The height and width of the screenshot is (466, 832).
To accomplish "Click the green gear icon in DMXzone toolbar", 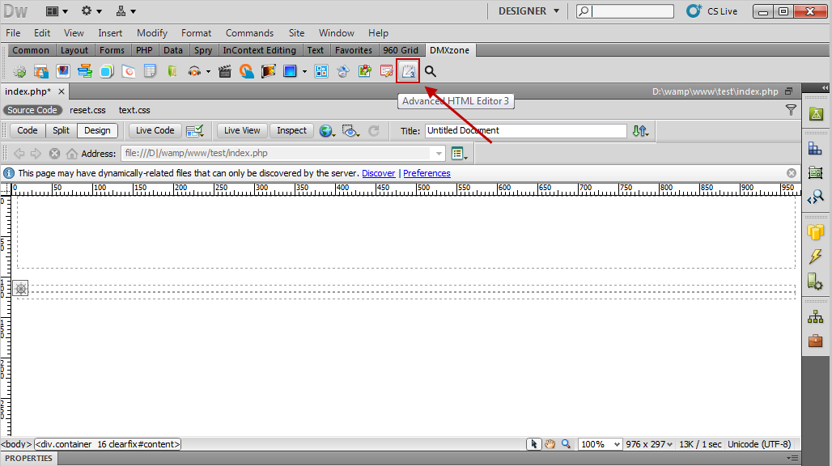I will pos(19,71).
